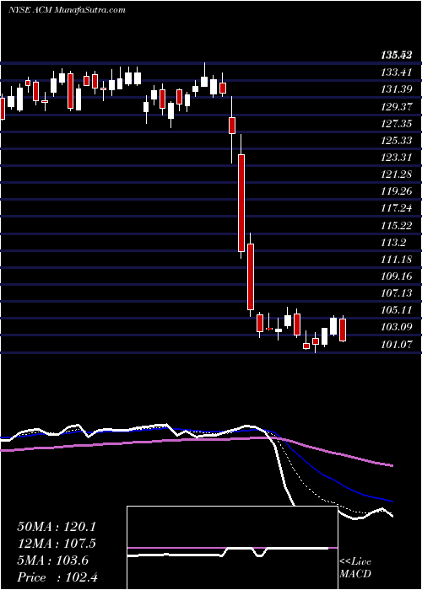
Task: Click the red candle falling from 113 to 105
Action: [251, 276]
